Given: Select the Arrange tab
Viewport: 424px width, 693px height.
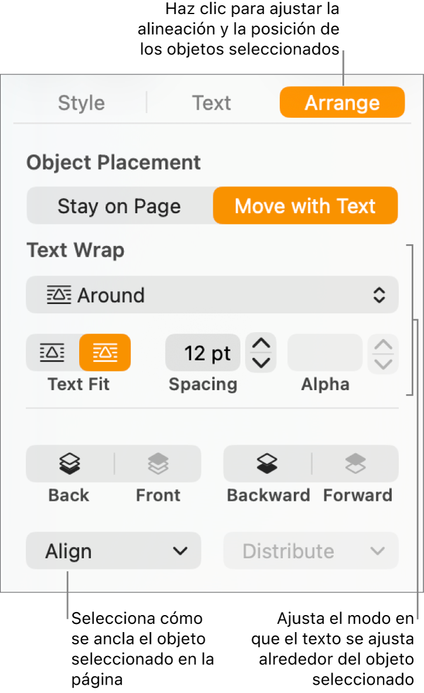Looking at the screenshot, I should point(342,103).
